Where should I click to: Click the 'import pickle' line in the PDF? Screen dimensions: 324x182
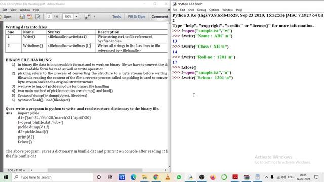pos(28,113)
